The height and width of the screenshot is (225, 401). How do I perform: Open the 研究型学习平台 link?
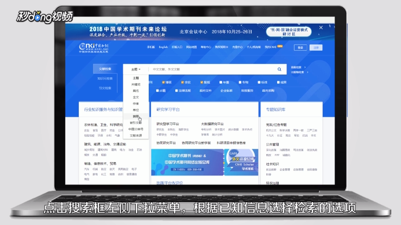[x=168, y=124]
